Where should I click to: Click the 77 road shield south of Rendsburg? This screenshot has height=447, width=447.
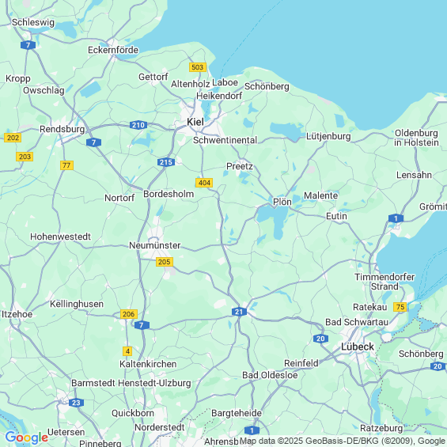pyautogui.click(x=66, y=165)
